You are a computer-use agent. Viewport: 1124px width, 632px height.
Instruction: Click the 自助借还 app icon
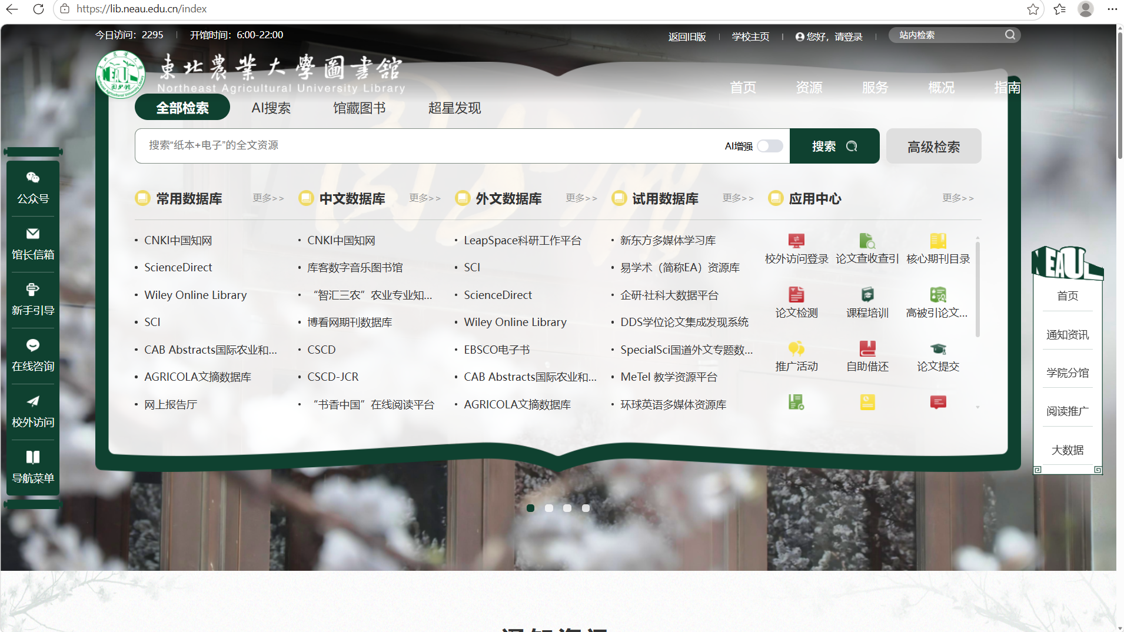point(867,348)
